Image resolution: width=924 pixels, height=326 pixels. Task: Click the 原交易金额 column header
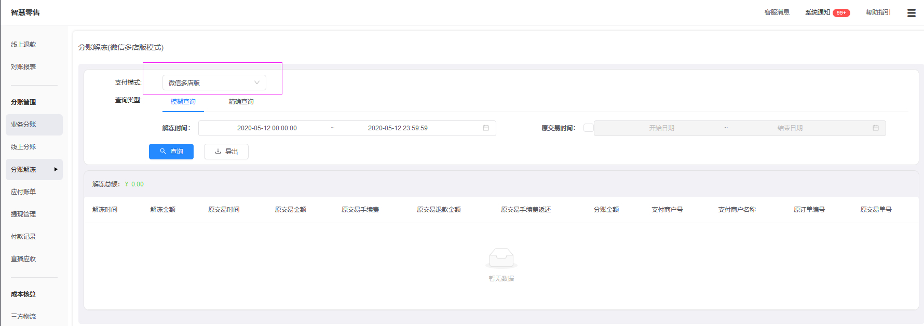coord(291,210)
